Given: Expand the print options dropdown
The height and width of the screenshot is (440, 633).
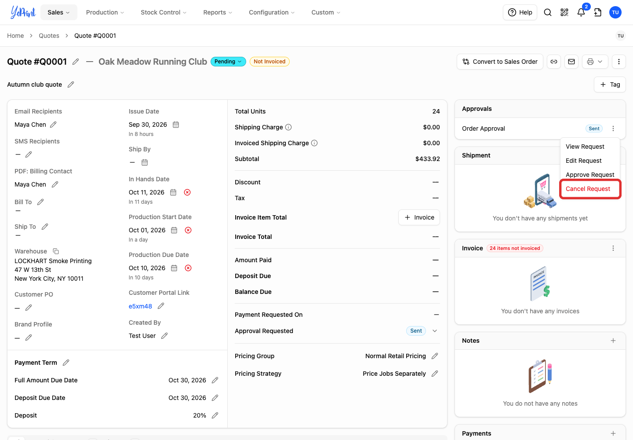Looking at the screenshot, I should click(595, 62).
